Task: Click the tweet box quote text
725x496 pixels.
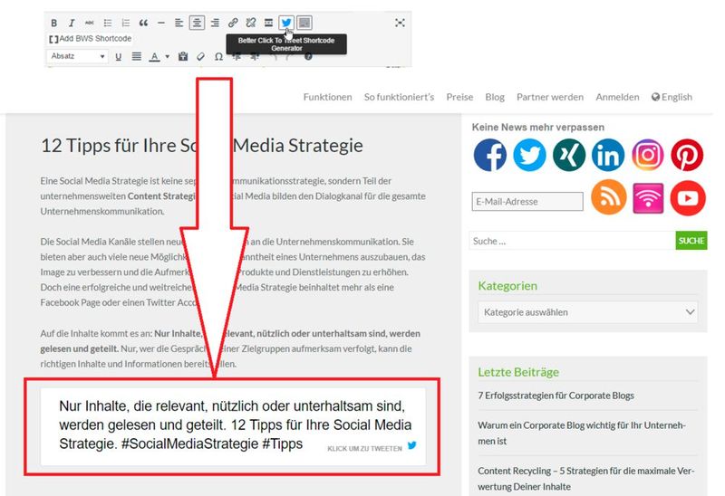Action: pos(235,424)
